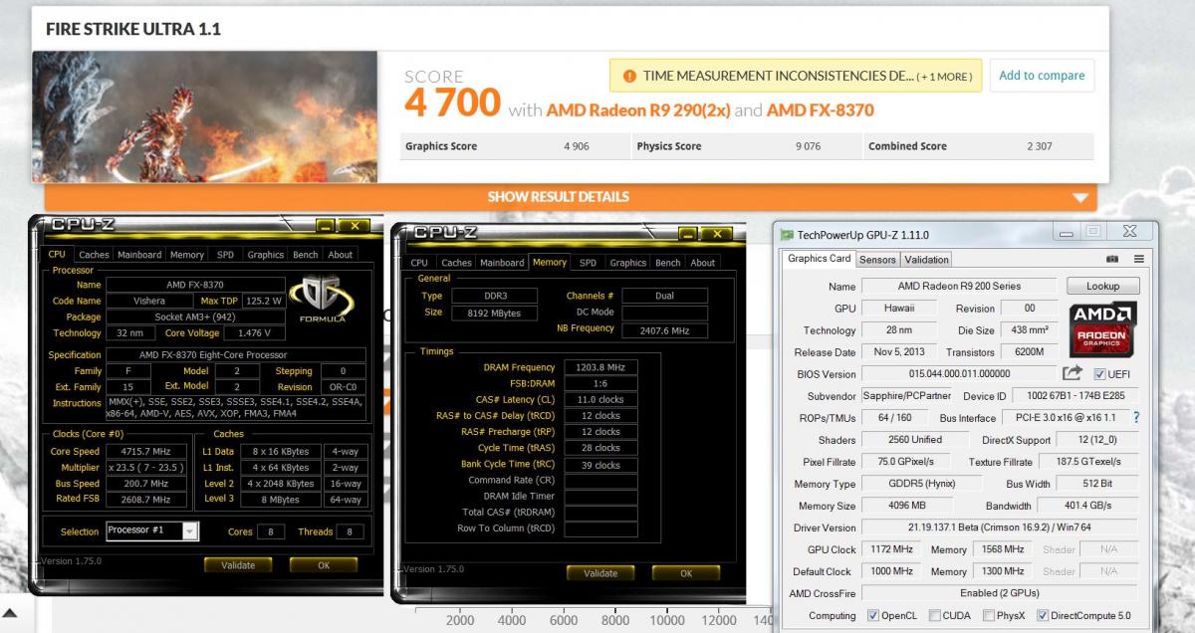Click the Physics Score value 9 076
Viewport: 1195px width, 633px height.
tap(808, 146)
